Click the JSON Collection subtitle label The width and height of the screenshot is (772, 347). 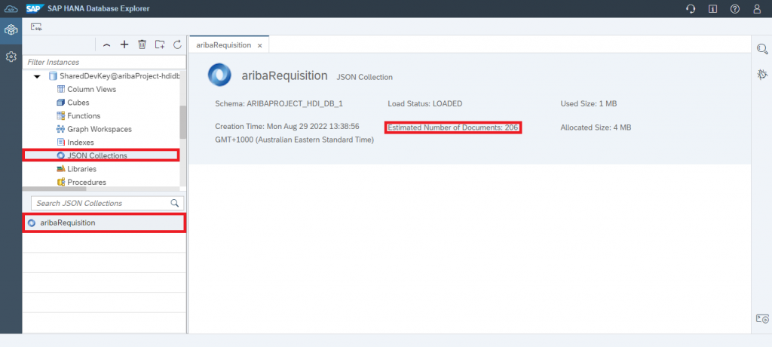tap(364, 78)
